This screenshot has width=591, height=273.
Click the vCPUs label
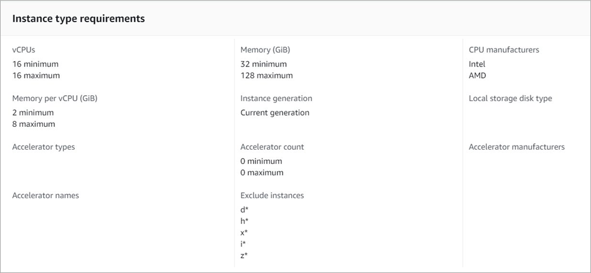click(x=23, y=50)
